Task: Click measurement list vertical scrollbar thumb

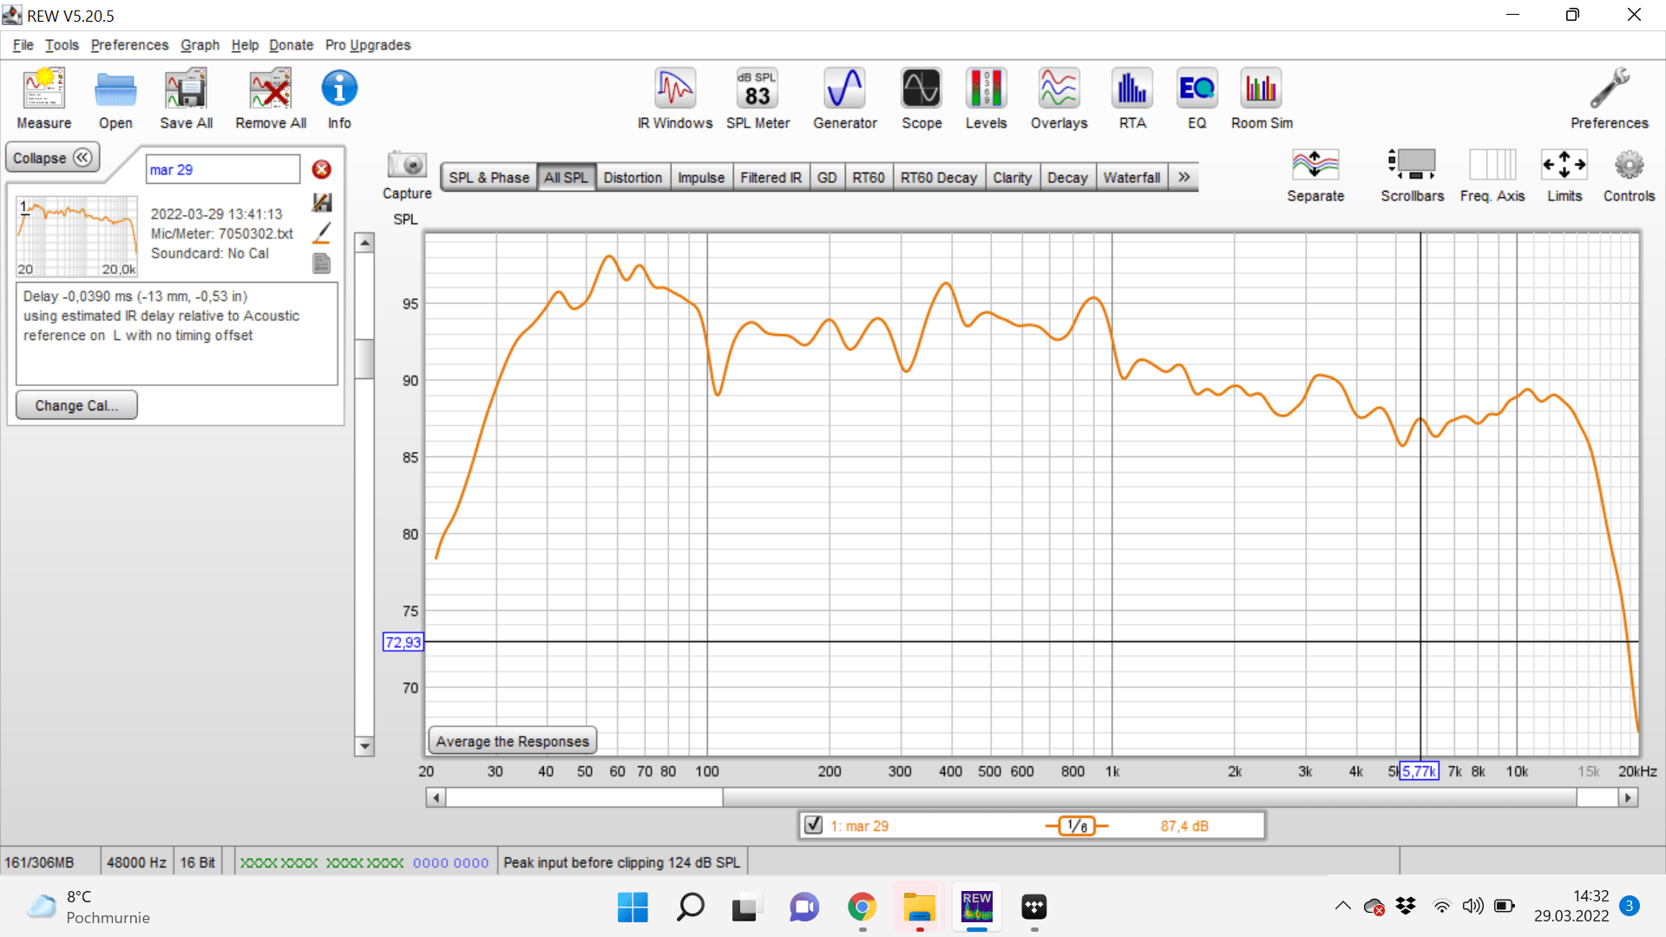Action: click(364, 359)
